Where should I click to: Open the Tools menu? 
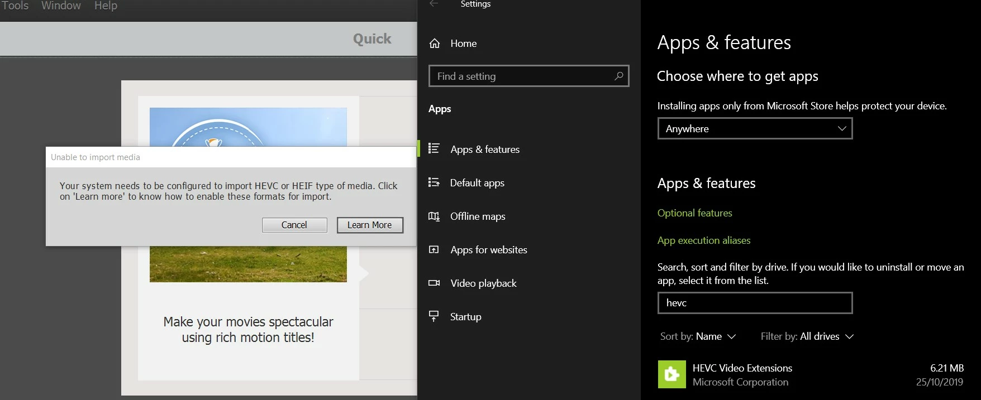tap(15, 6)
